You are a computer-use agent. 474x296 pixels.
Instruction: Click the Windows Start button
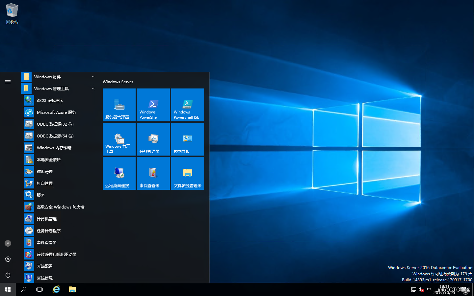click(x=8, y=289)
